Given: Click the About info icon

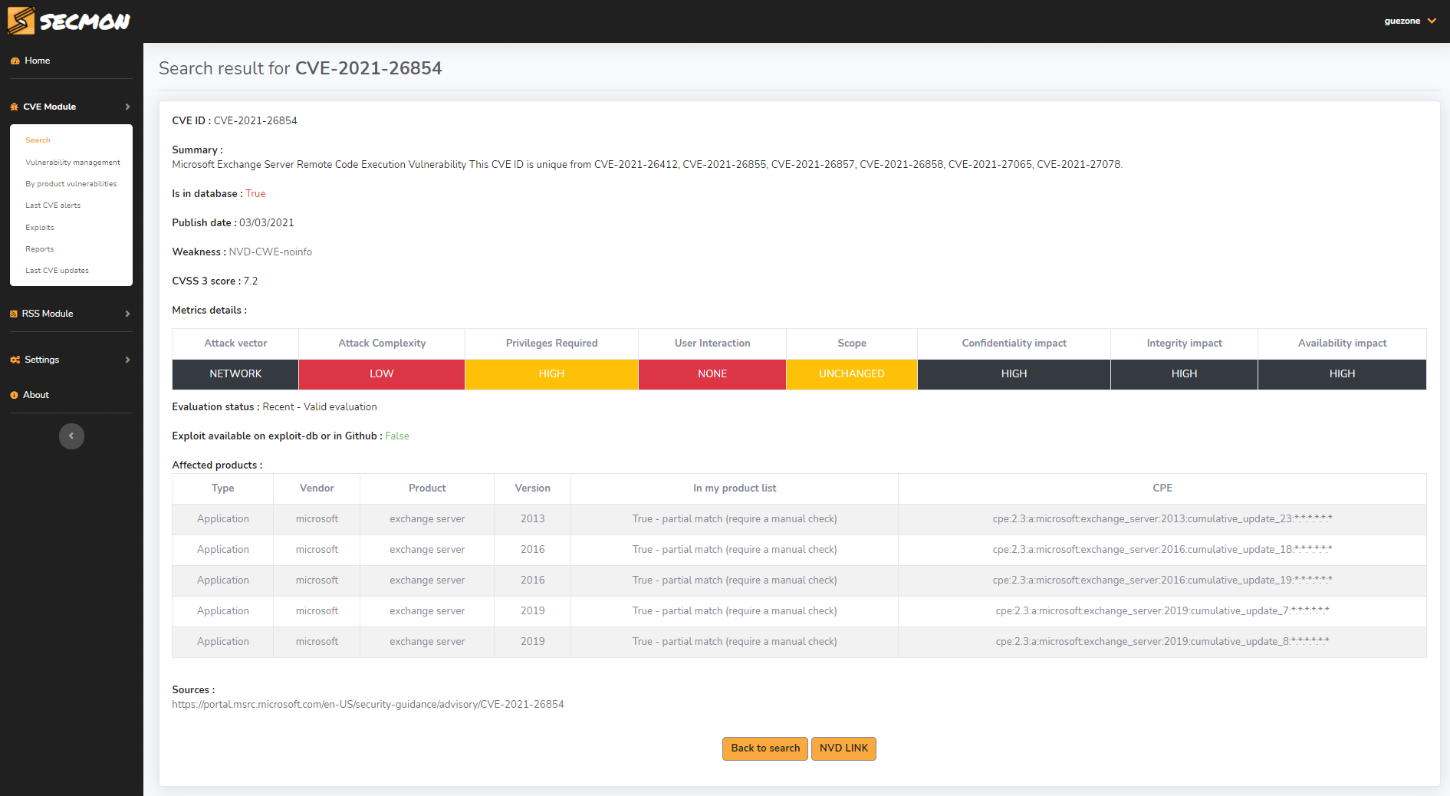Looking at the screenshot, I should pos(14,395).
